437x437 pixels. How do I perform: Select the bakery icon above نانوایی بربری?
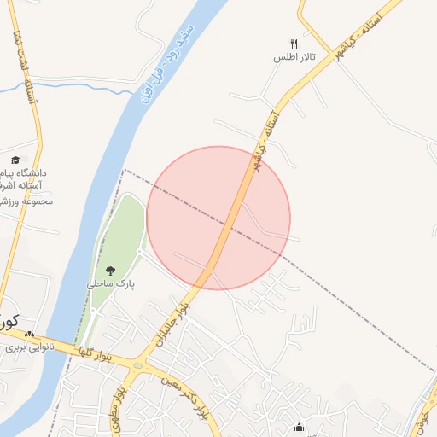tap(29, 335)
